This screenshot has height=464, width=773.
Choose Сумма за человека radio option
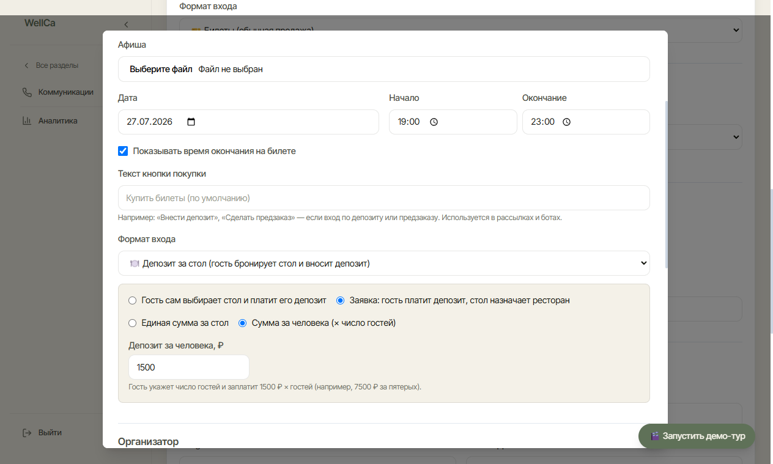pos(242,323)
